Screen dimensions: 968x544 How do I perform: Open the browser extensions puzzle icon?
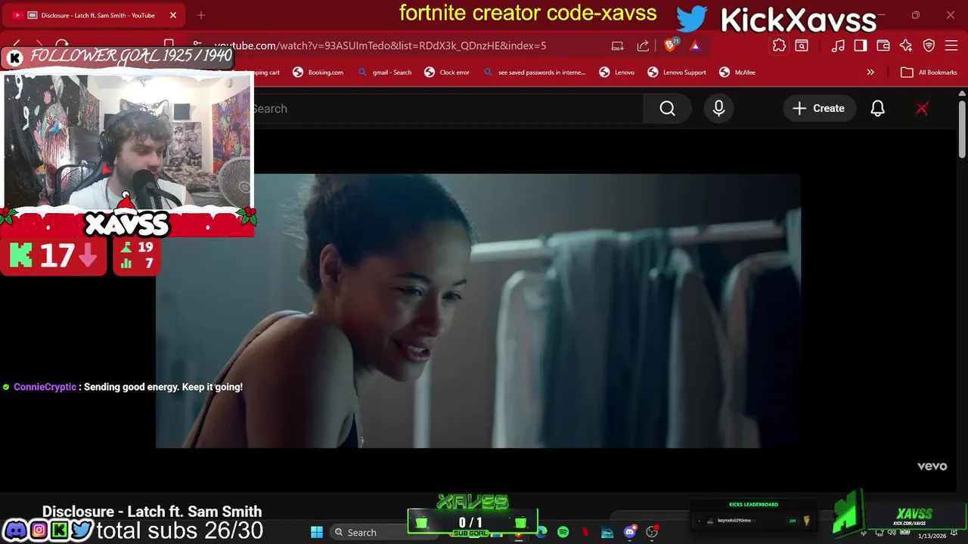[779, 45]
